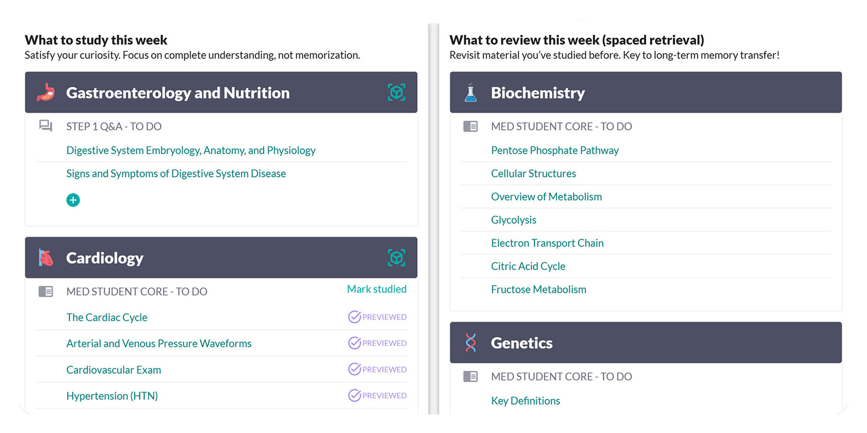Click the cube icon in Cardiology header
The width and height of the screenshot is (867, 433).
pyautogui.click(x=397, y=258)
